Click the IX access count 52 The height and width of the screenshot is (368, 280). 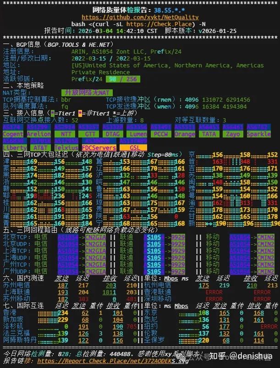(x=75, y=120)
